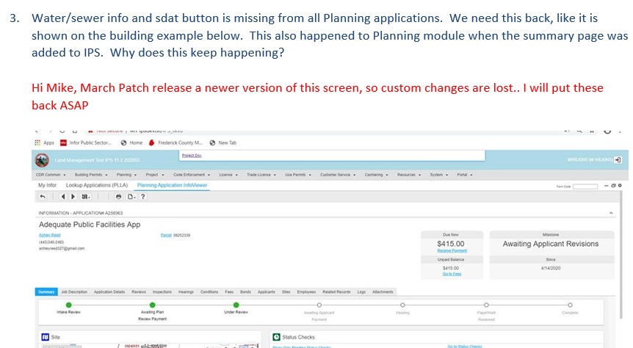
Task: Select the Summary tab
Action: click(x=46, y=292)
